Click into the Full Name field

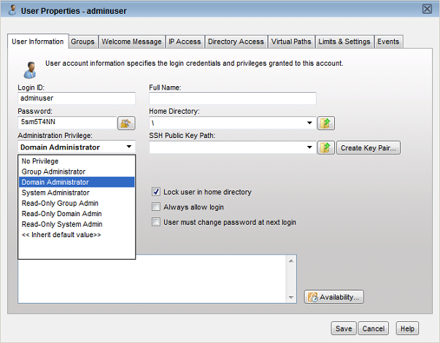click(x=232, y=99)
